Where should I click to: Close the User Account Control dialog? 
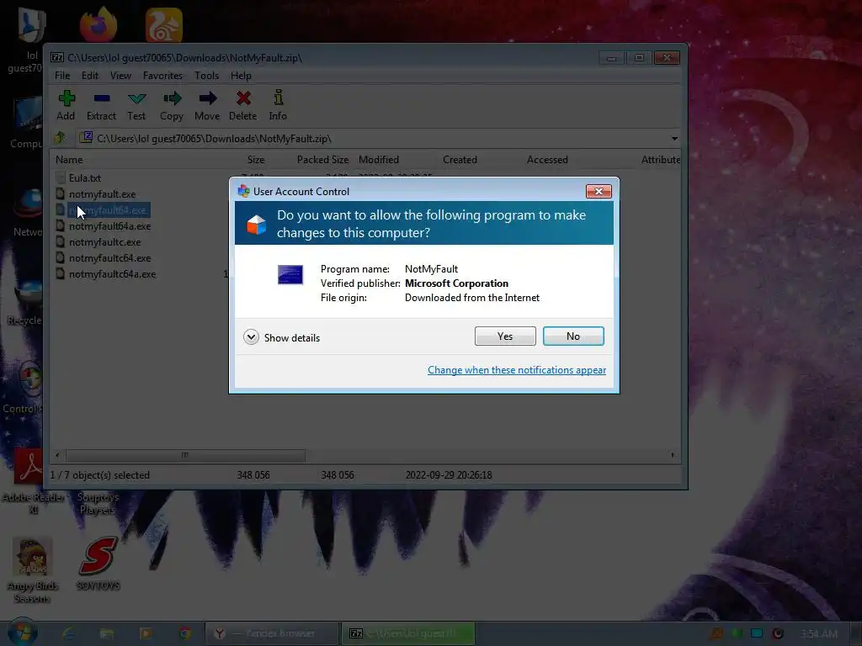coord(599,191)
